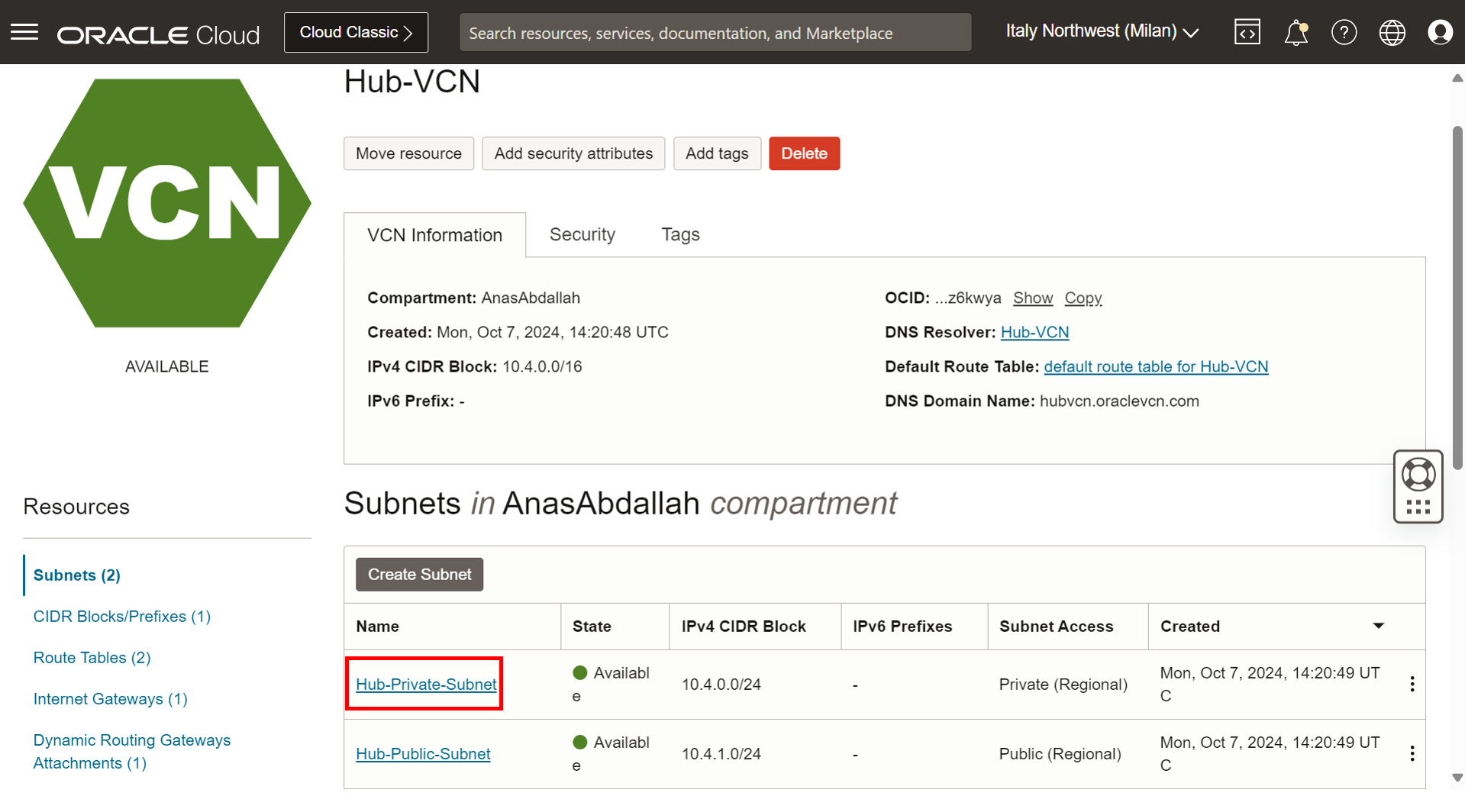Click the Create Subnet button
Image resolution: width=1465 pixels, height=796 pixels.
tap(419, 574)
